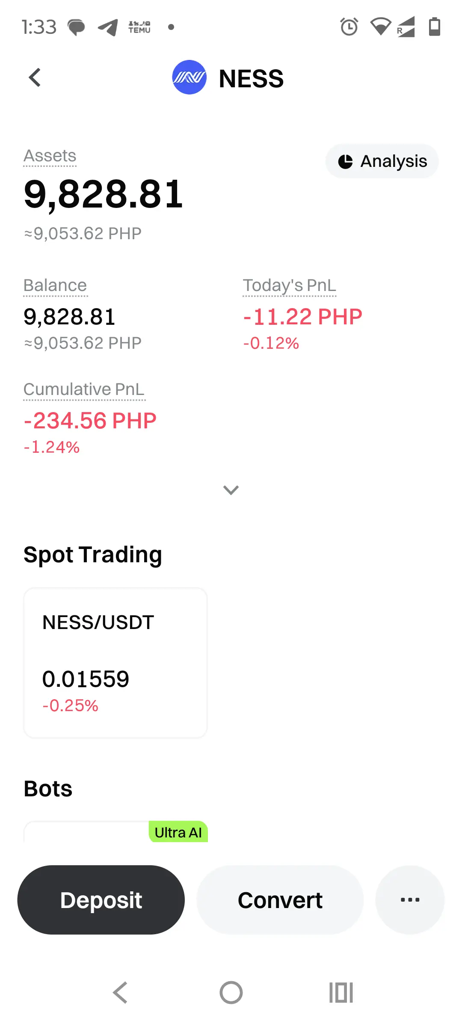This screenshot has width=462, height=1027.
Task: Open the NESS/USDT spot trading card
Action: pyautogui.click(x=115, y=662)
